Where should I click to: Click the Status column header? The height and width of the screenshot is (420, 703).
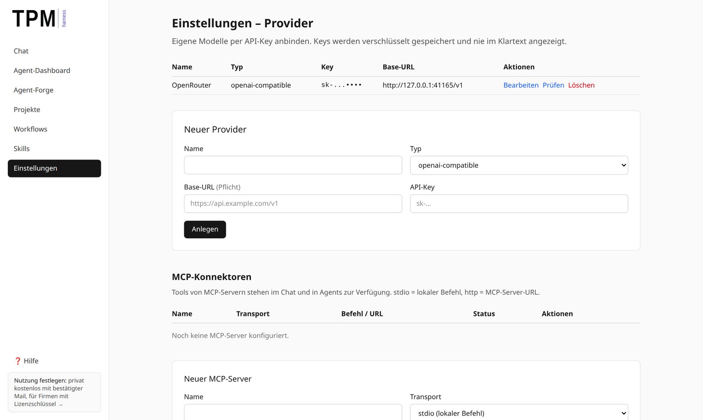[484, 314]
